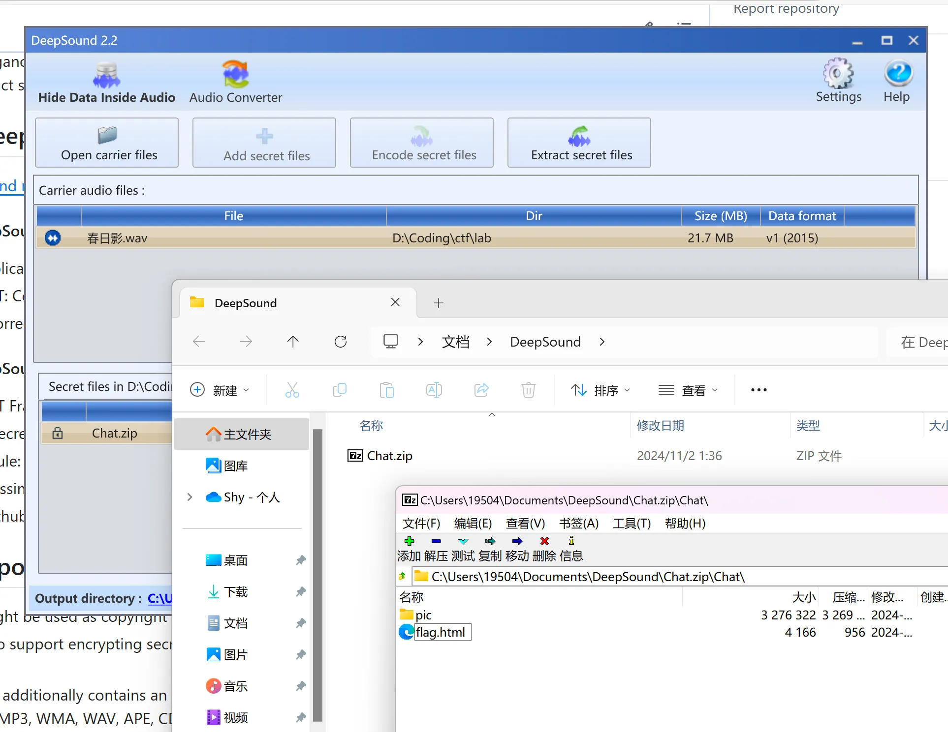Unpin 下载 from the sidebar
Viewport: 948px width, 732px height.
300,592
